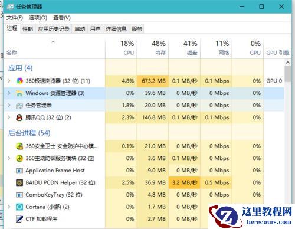Close the Task Manager window
This screenshot has height=229, width=295.
[x=281, y=6]
